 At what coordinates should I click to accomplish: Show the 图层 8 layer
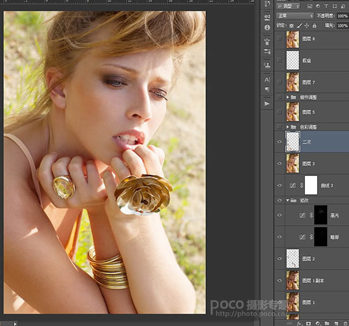pos(280,39)
